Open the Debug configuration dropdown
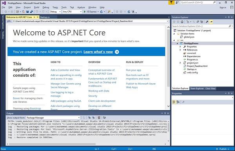235x151 pixels. coord(60,12)
